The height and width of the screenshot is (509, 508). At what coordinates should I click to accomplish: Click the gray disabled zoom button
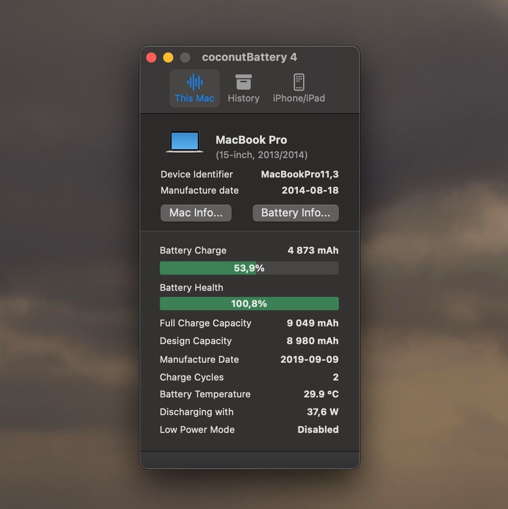click(x=185, y=57)
